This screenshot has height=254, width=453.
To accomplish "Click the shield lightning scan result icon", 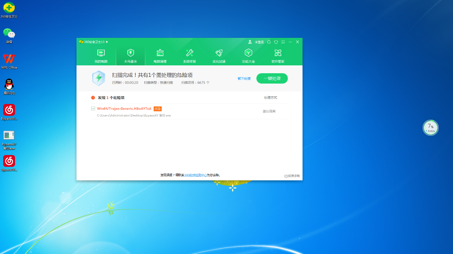I will coord(98,78).
